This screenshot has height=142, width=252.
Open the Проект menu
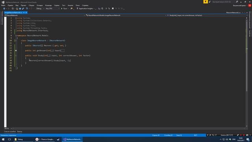pyautogui.click(x=23, y=5)
